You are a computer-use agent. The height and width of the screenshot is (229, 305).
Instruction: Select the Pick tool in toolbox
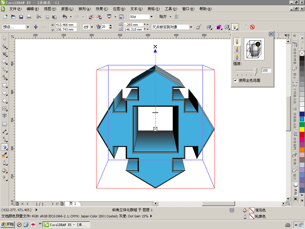tap(4, 38)
